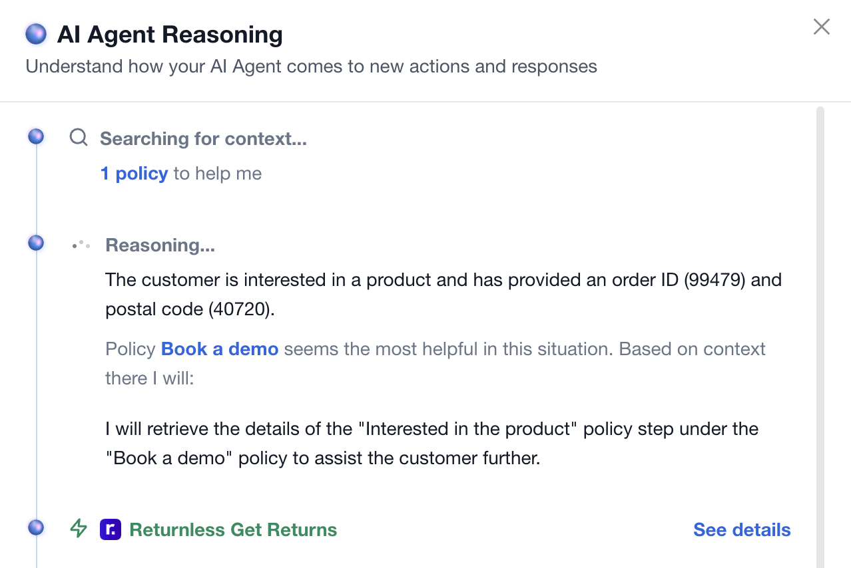Click "See details" for Returnless action
Image resolution: width=851 pixels, height=568 pixels.
[x=742, y=530]
